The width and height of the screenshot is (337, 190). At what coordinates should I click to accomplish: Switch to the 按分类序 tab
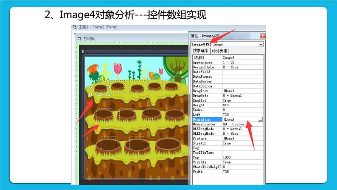point(219,51)
